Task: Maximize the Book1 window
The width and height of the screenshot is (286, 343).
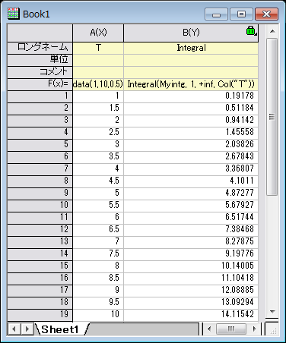Action: (241, 14)
